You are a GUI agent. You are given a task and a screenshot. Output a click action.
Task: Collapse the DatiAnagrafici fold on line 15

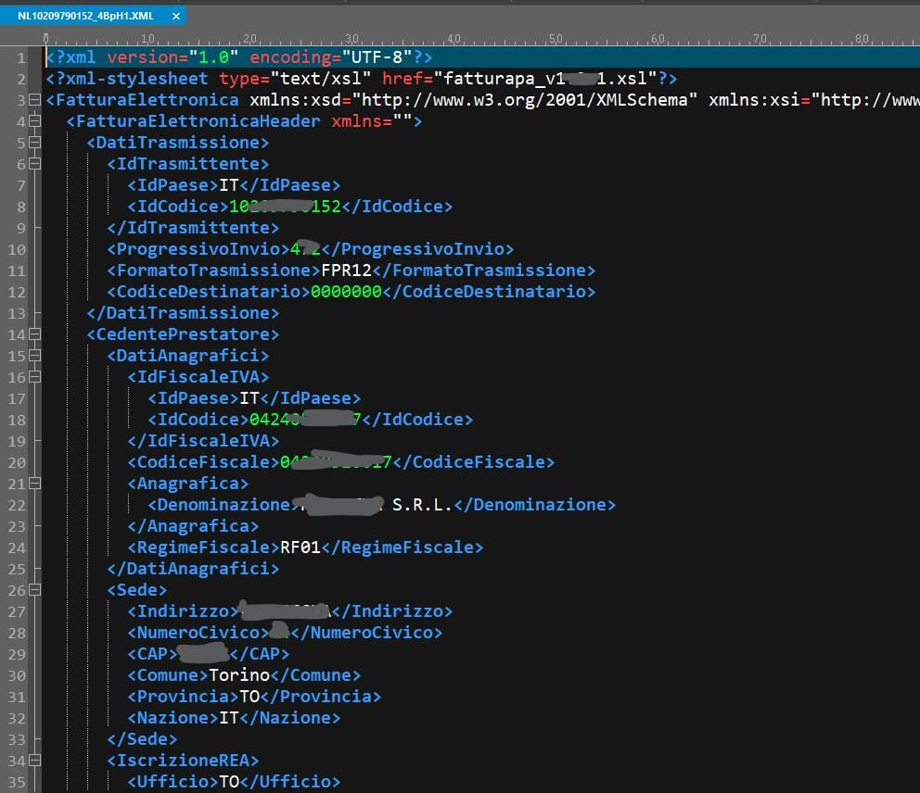point(35,356)
